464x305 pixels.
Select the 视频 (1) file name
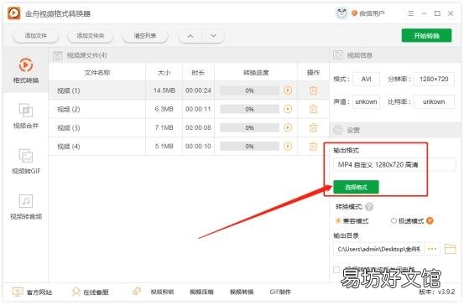coord(68,90)
